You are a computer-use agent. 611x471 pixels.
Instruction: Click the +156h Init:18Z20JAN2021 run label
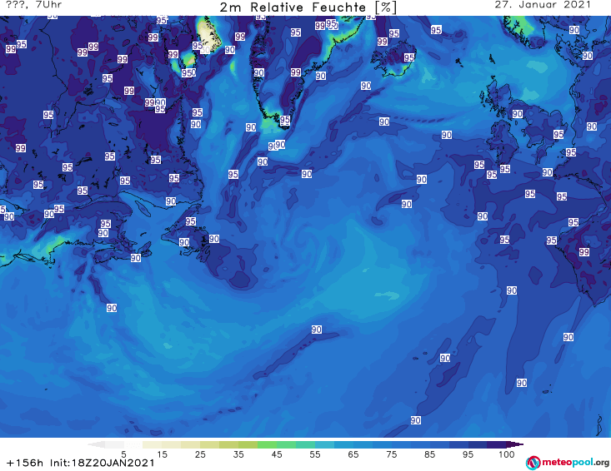(x=81, y=463)
